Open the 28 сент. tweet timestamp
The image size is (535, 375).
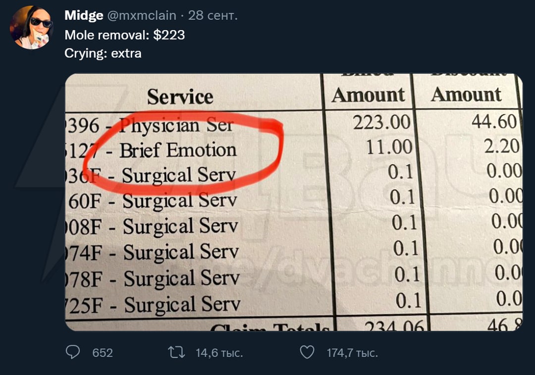point(213,15)
